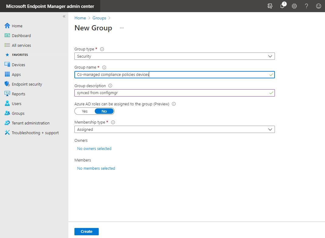Viewport: 325px width, 238px height.
Task: Click the Favorites star icon
Action: click(x=7, y=55)
